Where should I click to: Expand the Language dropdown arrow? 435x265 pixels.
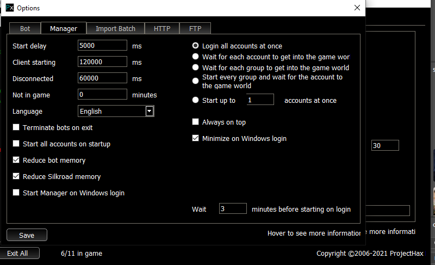point(149,111)
